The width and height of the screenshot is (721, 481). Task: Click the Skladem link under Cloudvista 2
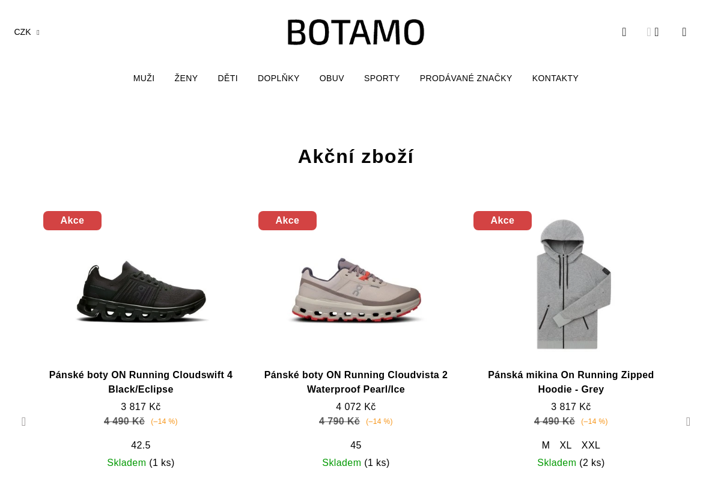pos(341,462)
